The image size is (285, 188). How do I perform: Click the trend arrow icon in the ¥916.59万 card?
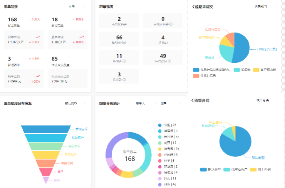[38, 37]
